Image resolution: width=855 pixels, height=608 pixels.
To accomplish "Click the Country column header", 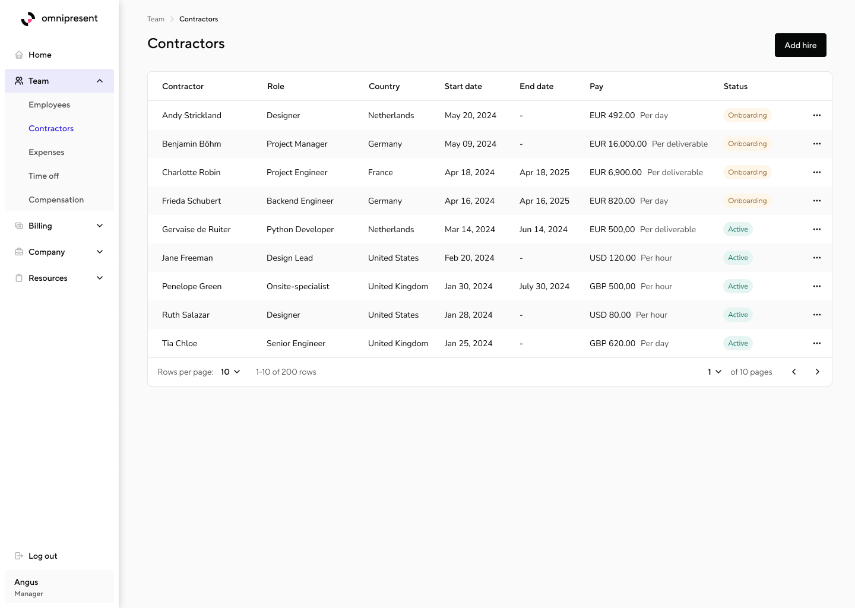I will (x=384, y=86).
